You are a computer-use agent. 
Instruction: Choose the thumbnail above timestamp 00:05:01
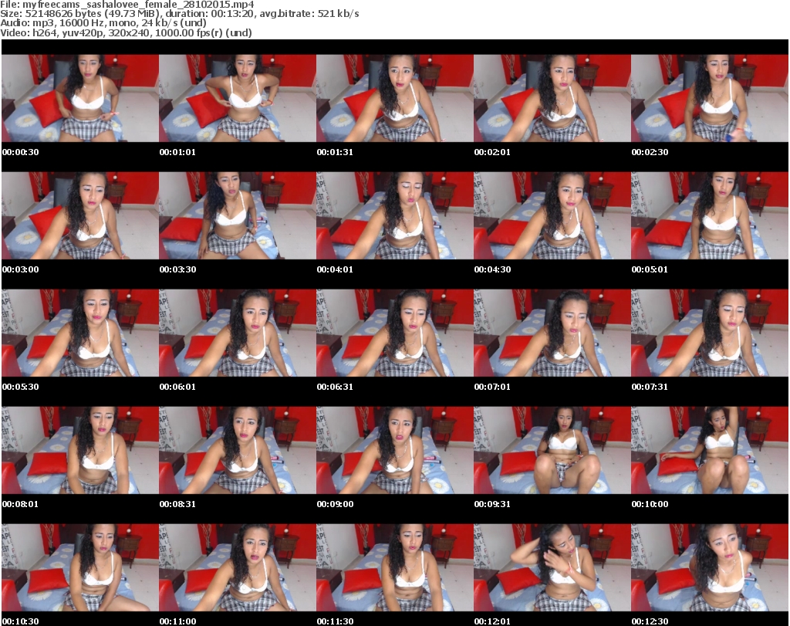tap(710, 215)
